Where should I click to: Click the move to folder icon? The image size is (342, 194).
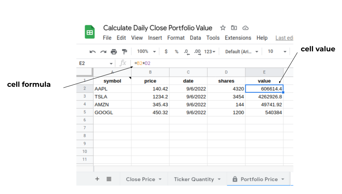coord(234,28)
